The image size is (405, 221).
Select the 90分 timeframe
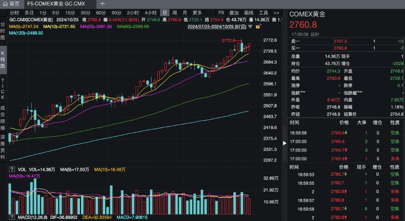[x=116, y=12]
